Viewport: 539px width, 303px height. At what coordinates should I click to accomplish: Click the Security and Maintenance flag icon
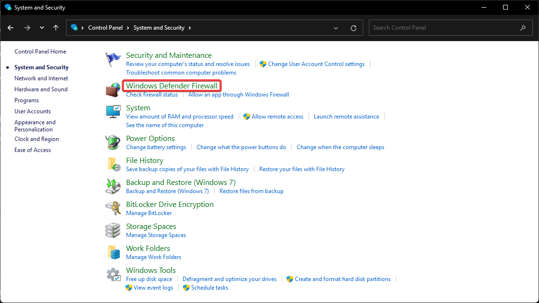tap(113, 59)
